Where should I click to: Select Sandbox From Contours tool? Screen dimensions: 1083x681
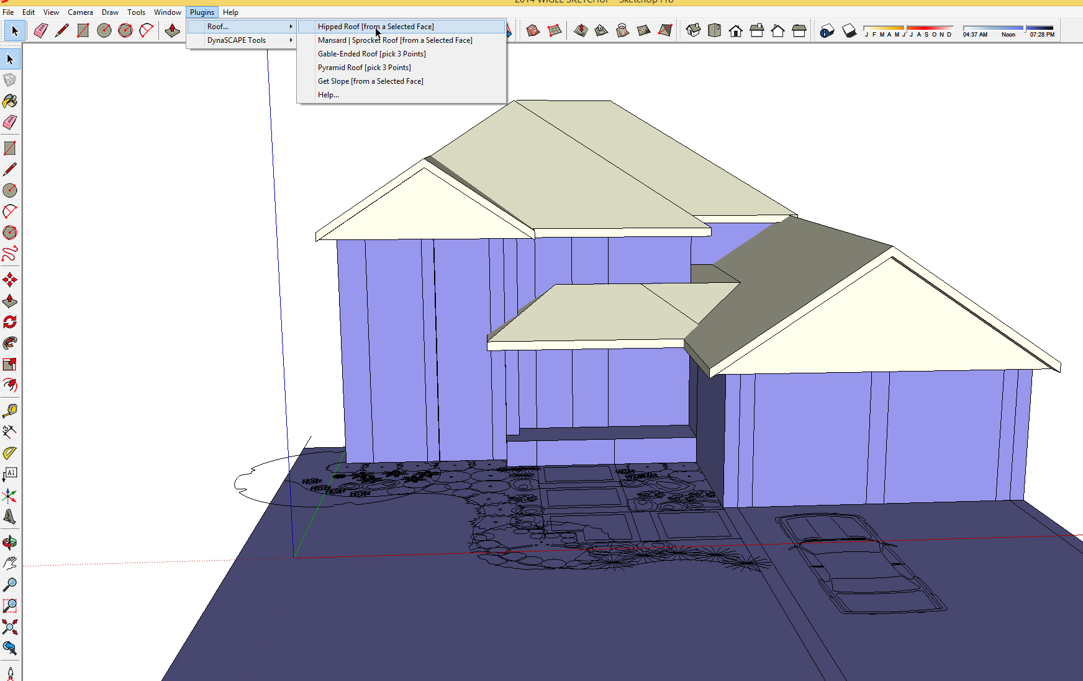[x=533, y=30]
